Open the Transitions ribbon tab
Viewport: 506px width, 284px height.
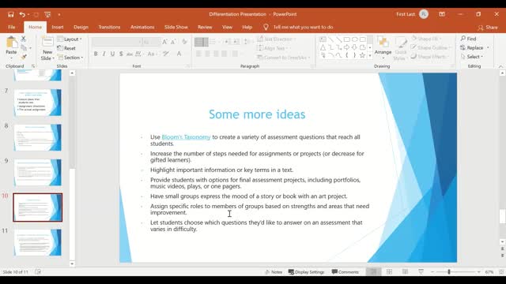coord(109,27)
